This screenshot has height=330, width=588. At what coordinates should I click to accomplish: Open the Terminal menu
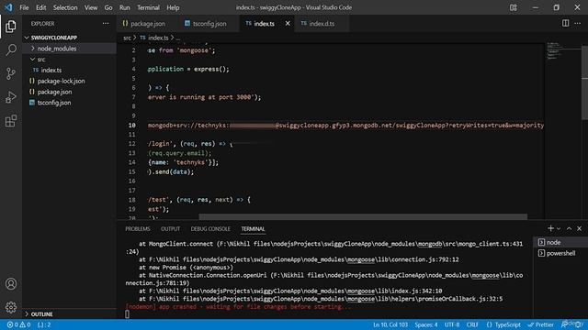[148, 7]
